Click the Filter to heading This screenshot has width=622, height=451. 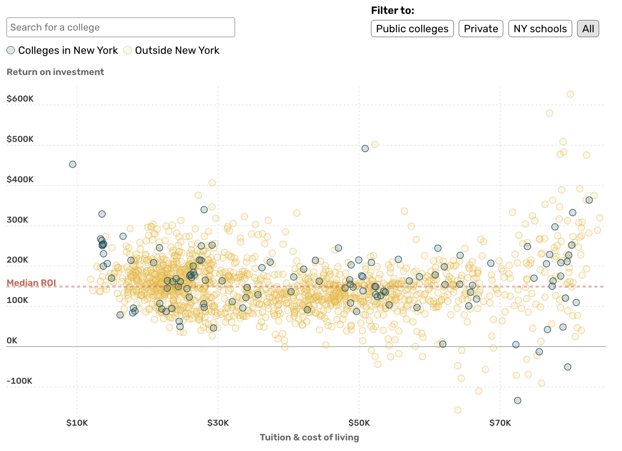[x=392, y=10]
